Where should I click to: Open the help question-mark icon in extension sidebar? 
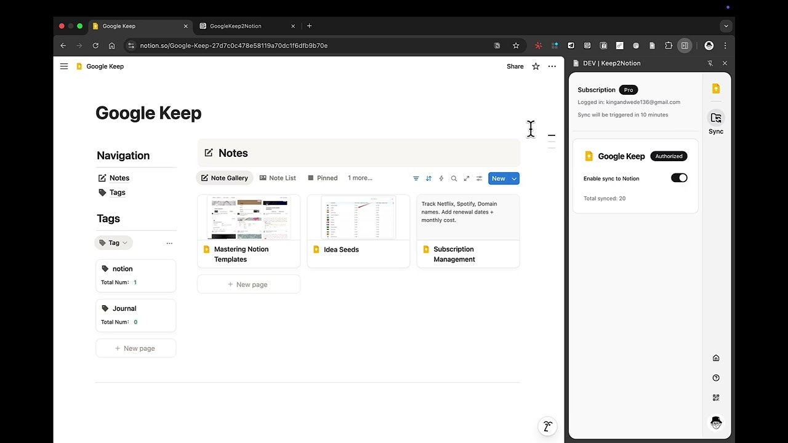pyautogui.click(x=715, y=377)
